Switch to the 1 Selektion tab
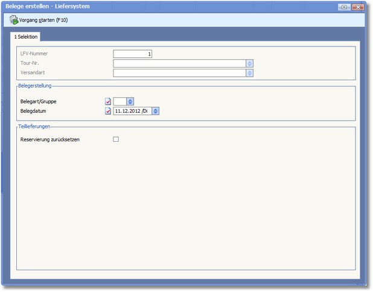 tap(26, 37)
